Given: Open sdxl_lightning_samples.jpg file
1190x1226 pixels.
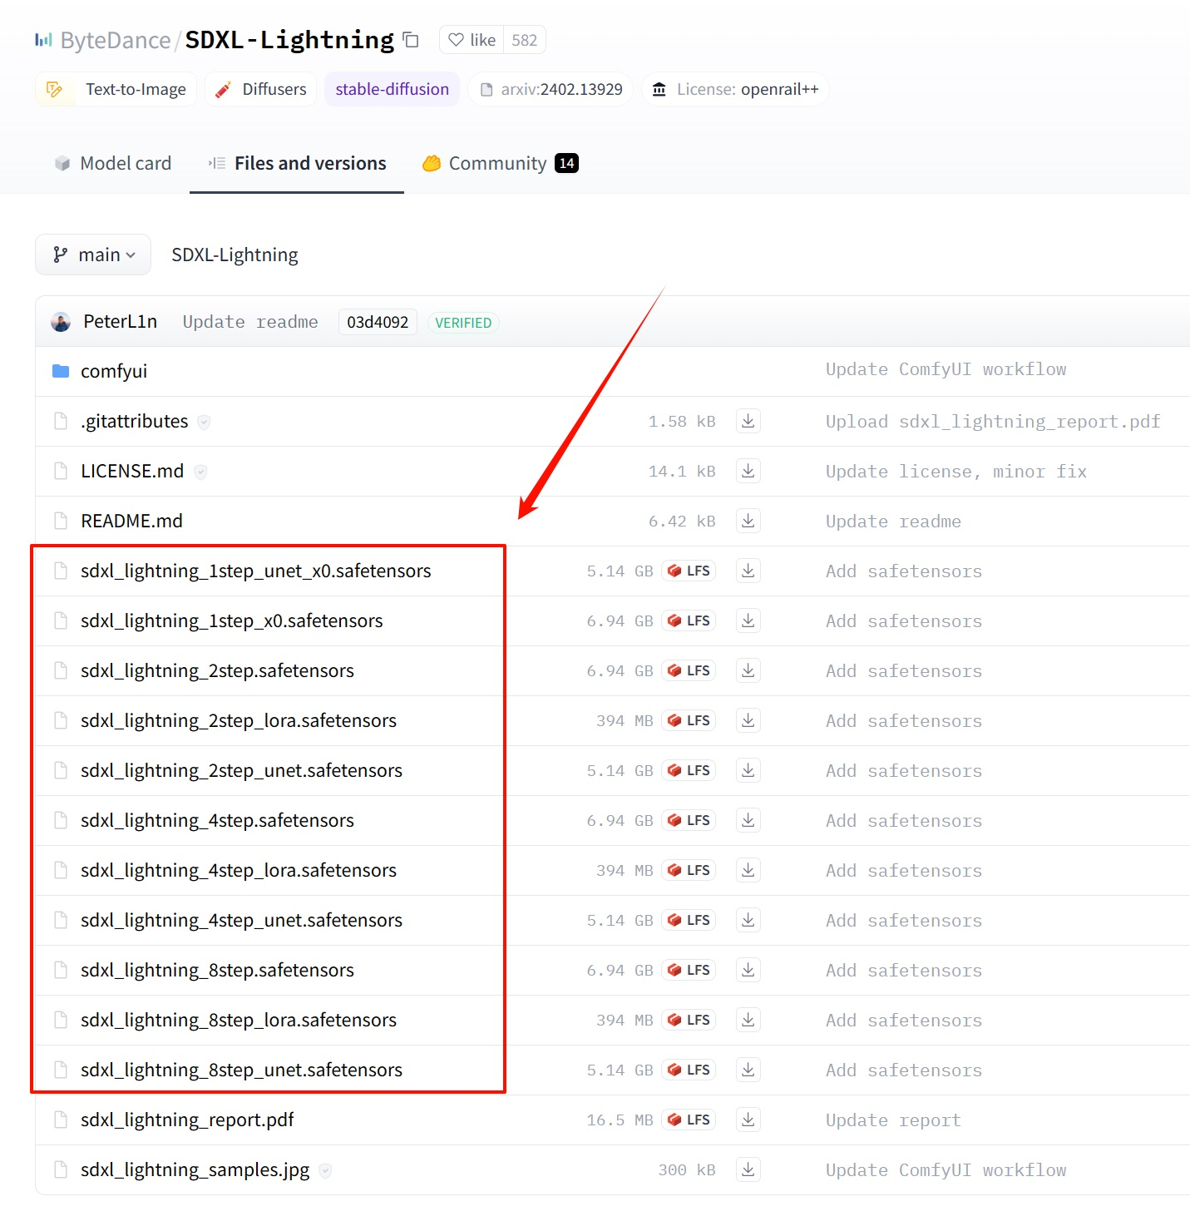Looking at the screenshot, I should click(195, 1169).
